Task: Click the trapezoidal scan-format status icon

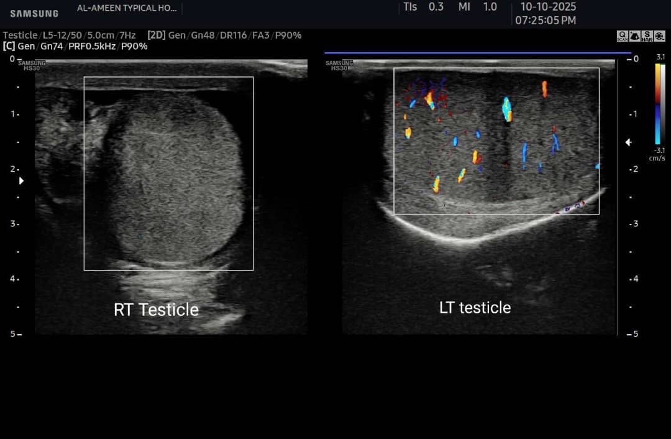Action: 634,36
